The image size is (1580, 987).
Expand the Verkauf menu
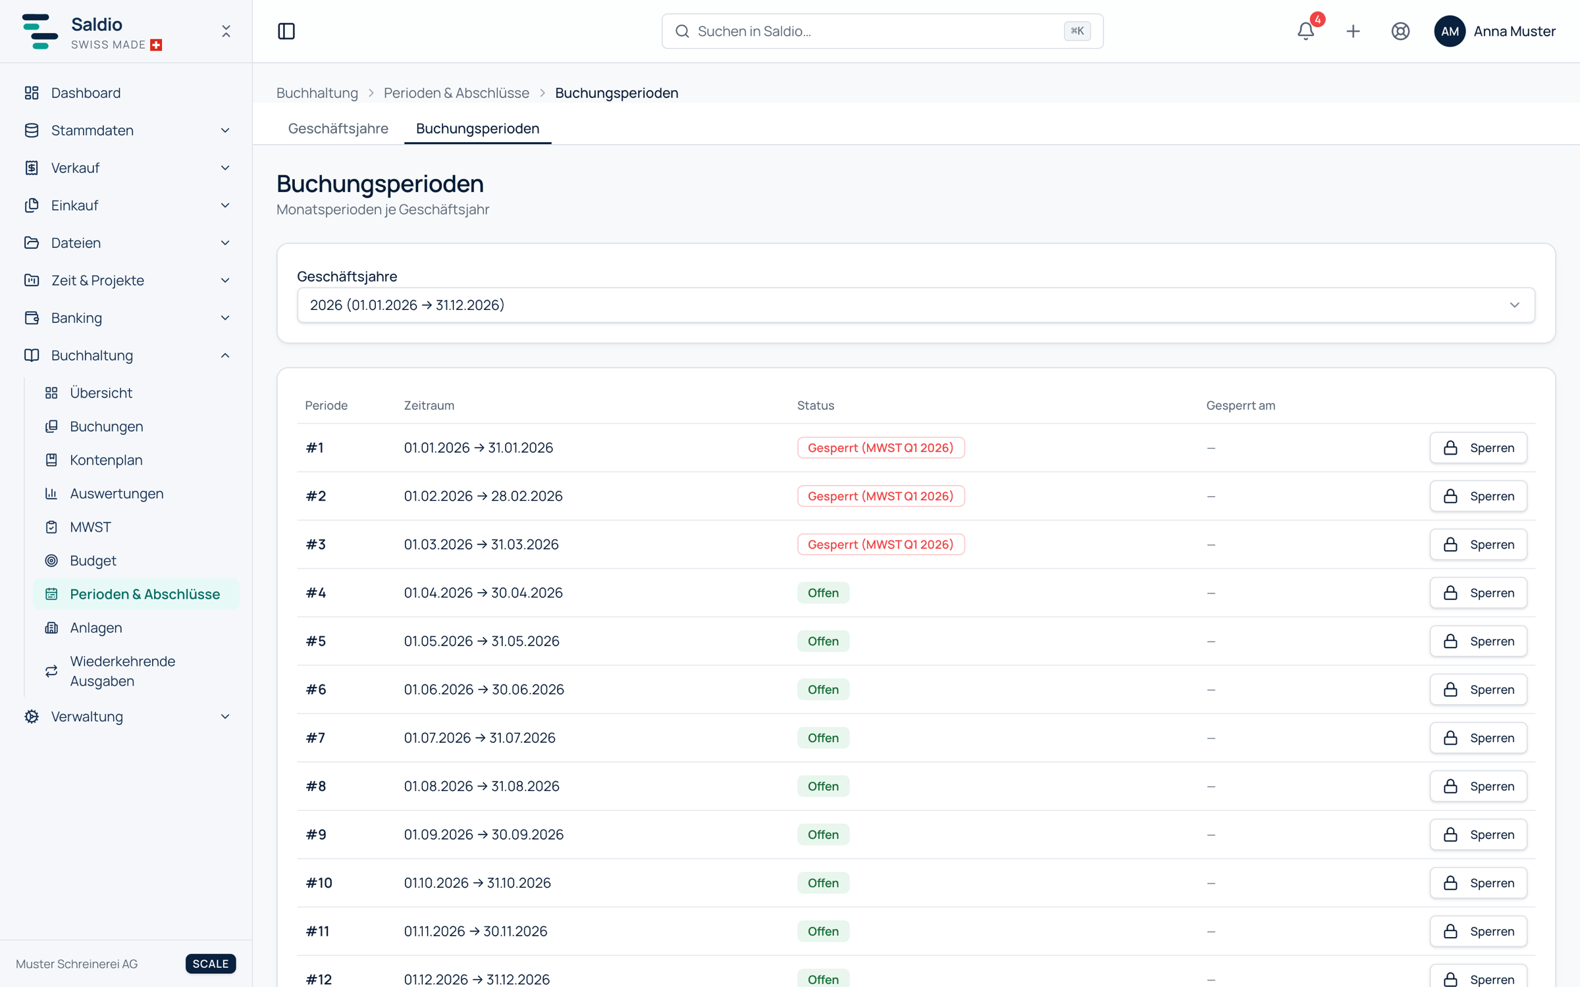126,168
